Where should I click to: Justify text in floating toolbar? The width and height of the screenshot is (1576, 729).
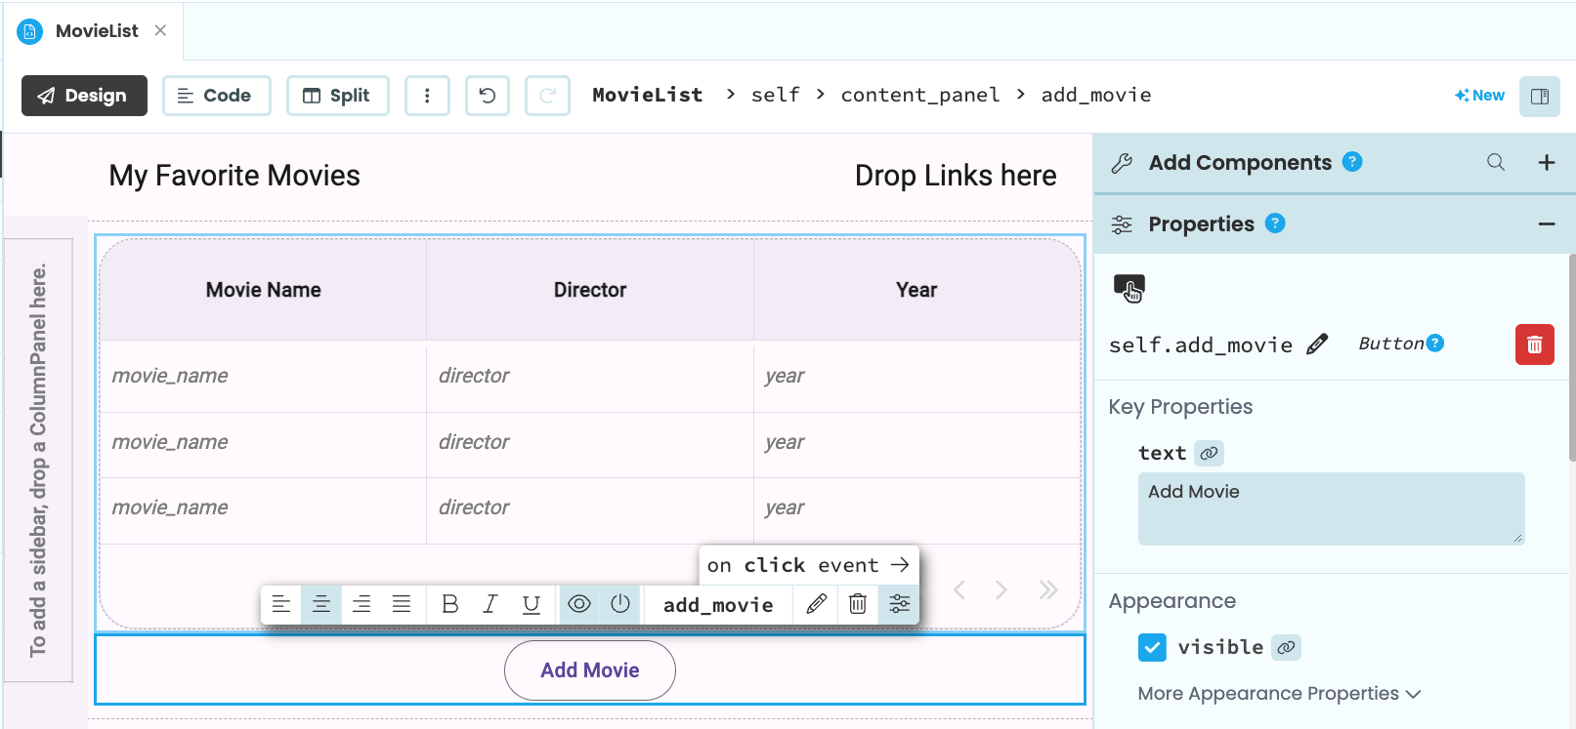[402, 604]
